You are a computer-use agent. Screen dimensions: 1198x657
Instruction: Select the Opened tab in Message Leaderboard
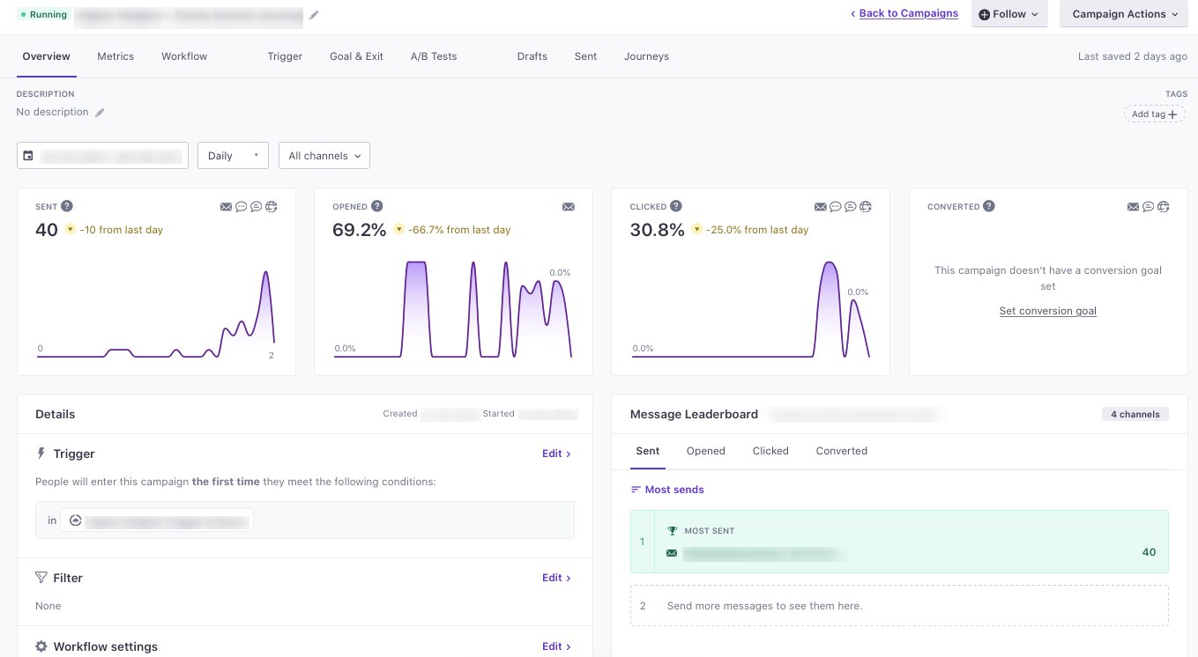pyautogui.click(x=705, y=451)
